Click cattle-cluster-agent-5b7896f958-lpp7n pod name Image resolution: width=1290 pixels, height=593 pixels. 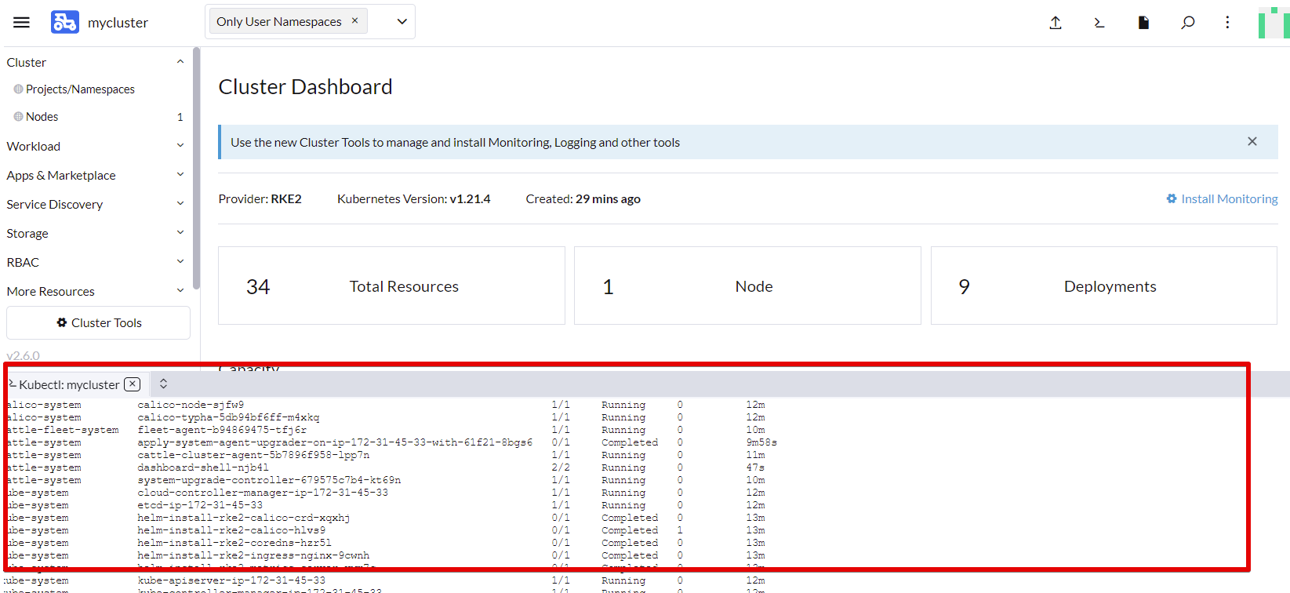[253, 455]
